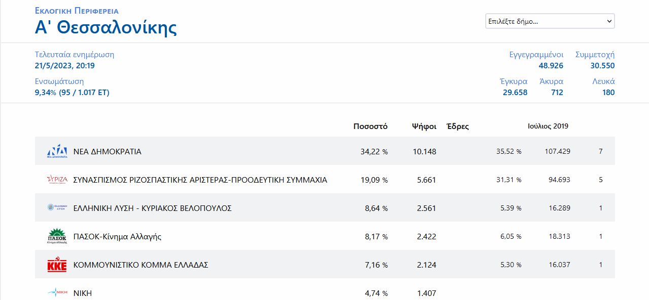Image resolution: width=649 pixels, height=300 pixels.
Task: Select ΚΟΜΜΟΥΝΙΣΤΙΚΟ ΚΟΜΜΑ ΕΛΛΑΔΑΣ party name
Action: (x=141, y=265)
